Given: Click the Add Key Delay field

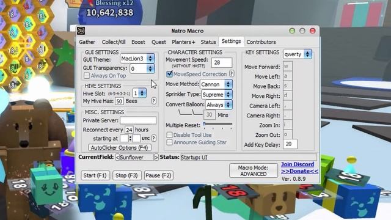Looking at the screenshot, I should coord(290,144).
